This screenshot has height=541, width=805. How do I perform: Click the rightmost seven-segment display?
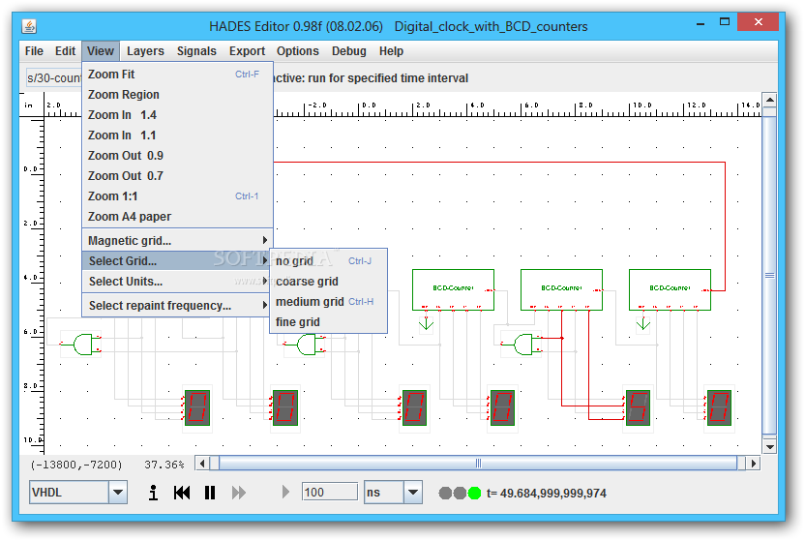click(719, 408)
